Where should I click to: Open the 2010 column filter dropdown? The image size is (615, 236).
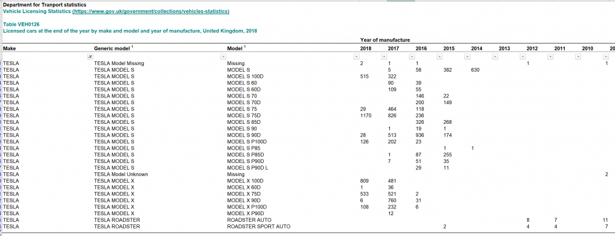(x=606, y=56)
